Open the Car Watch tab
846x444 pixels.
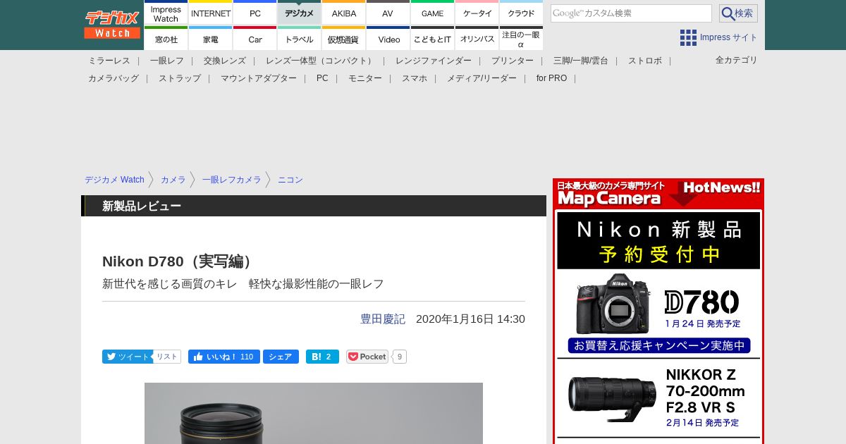pyautogui.click(x=255, y=39)
